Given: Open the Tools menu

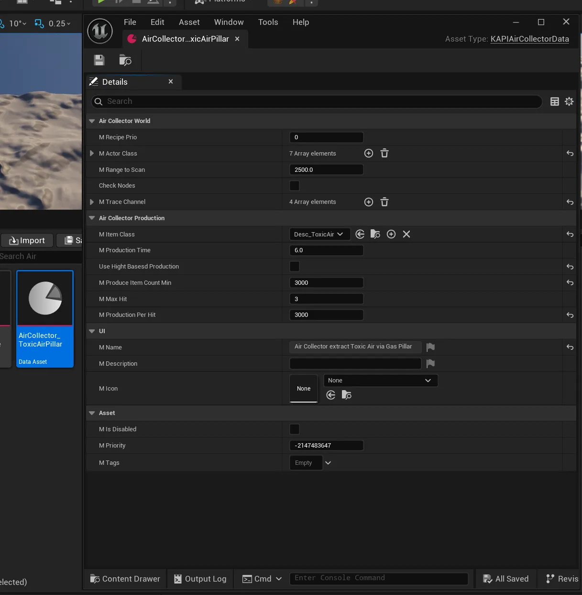Looking at the screenshot, I should [268, 22].
